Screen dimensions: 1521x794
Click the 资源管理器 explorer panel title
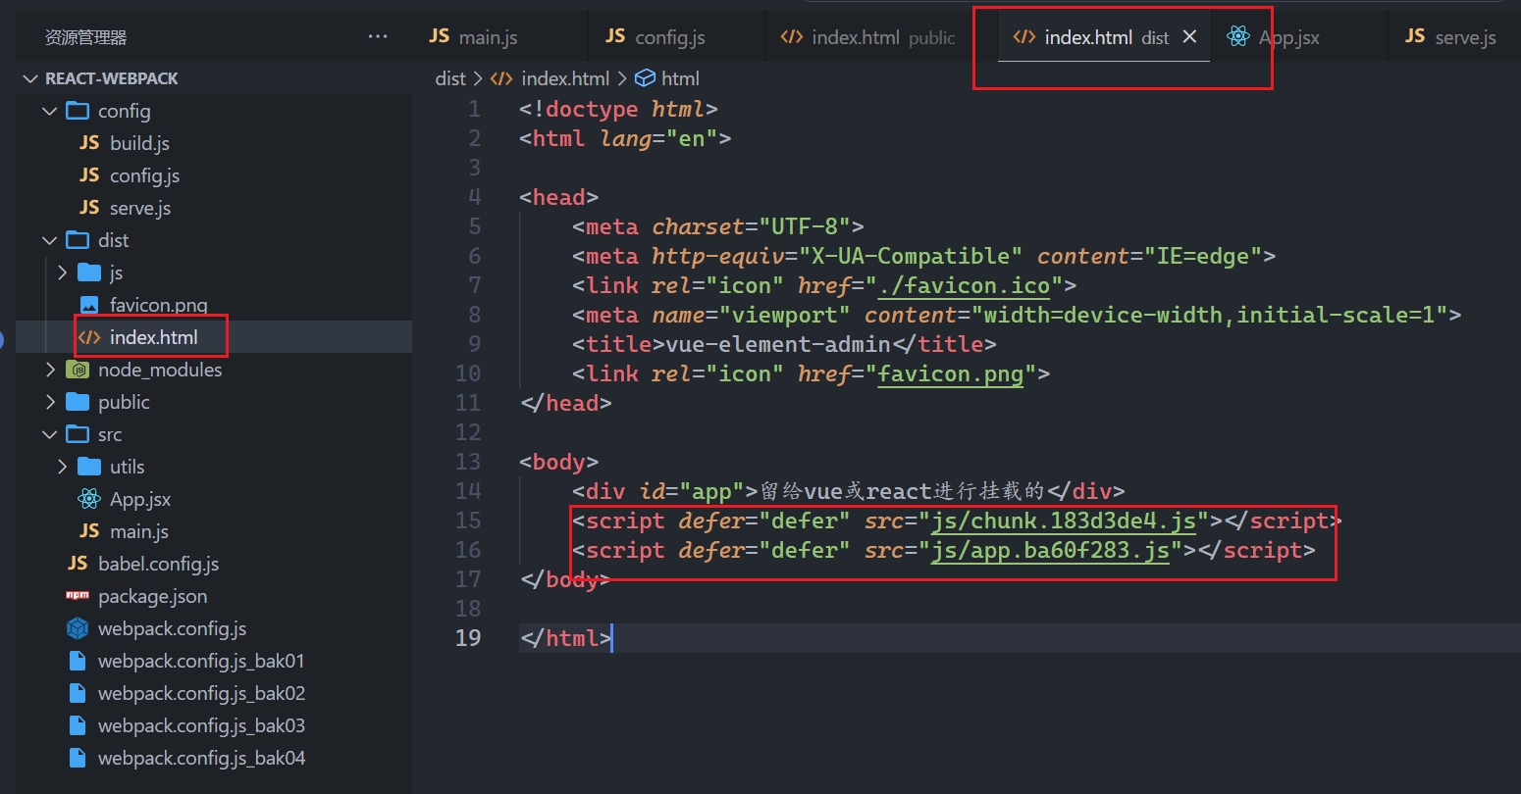pos(86,37)
